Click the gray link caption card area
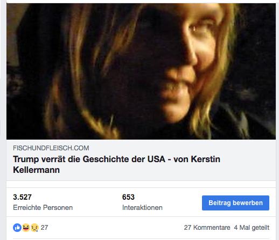 141,160
